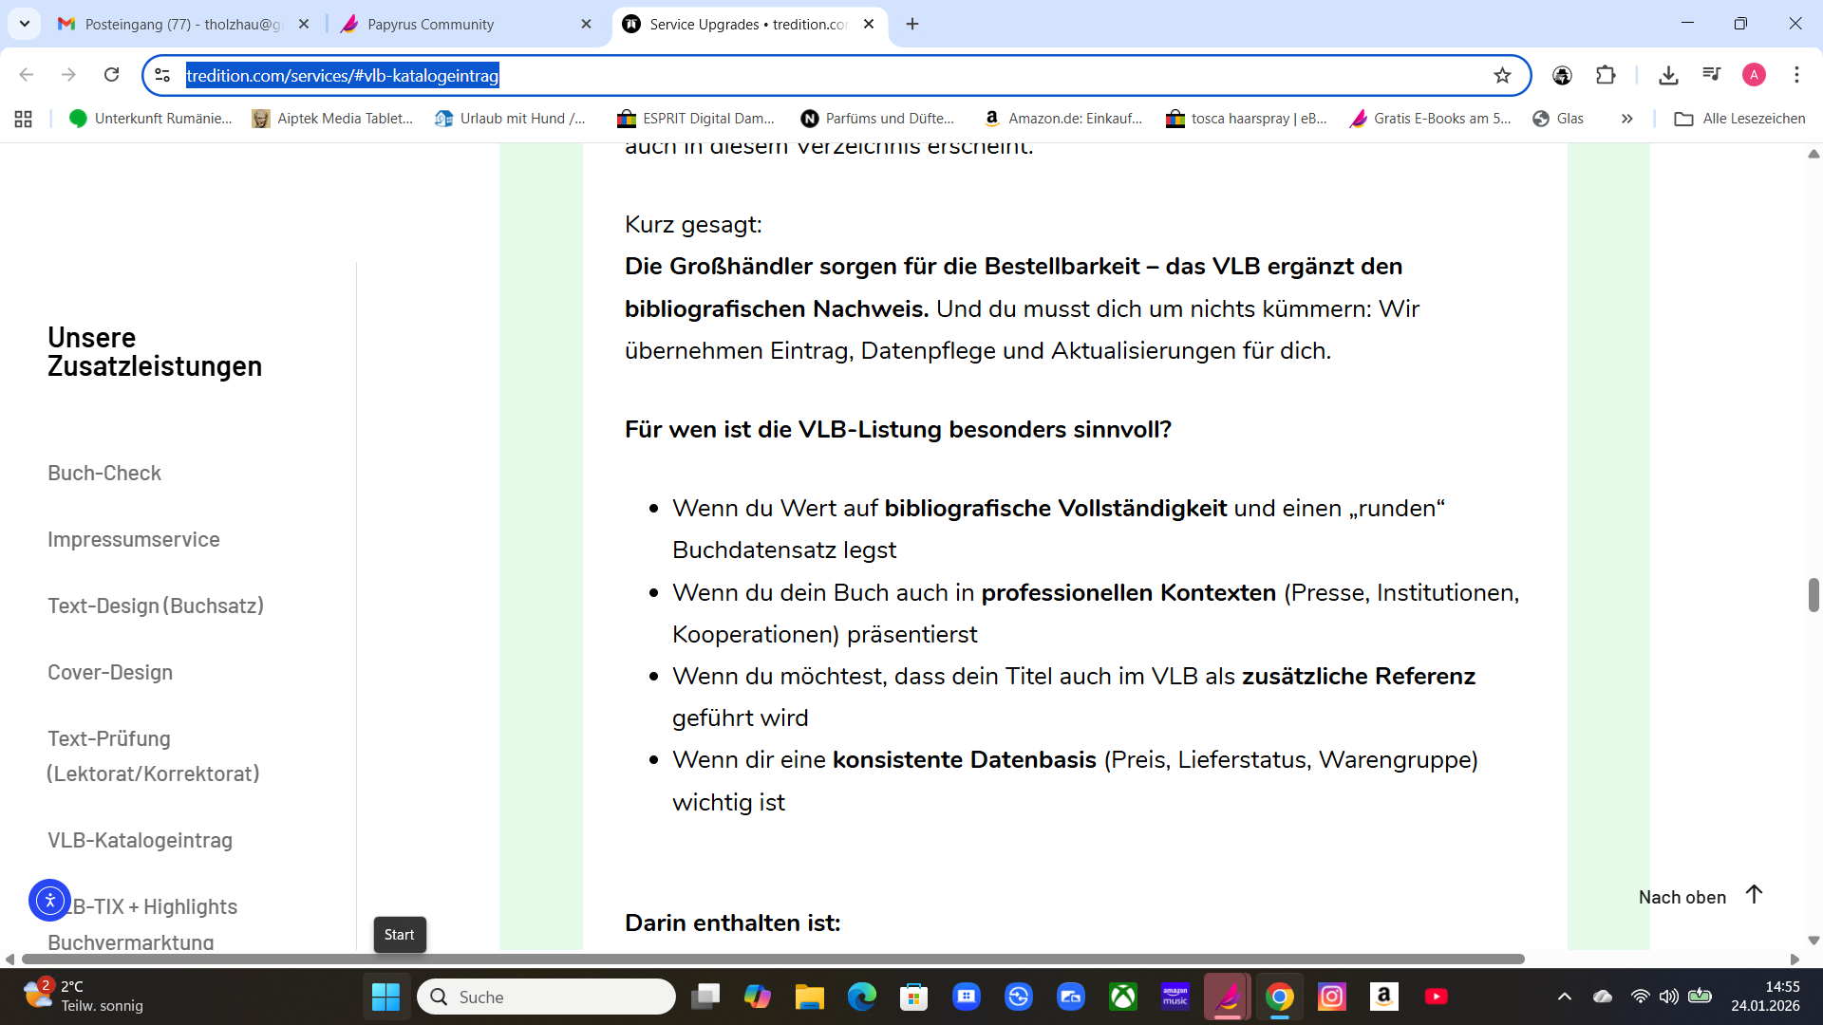Open the Chrome three-dot menu
This screenshot has width=1823, height=1025.
pyautogui.click(x=1796, y=75)
